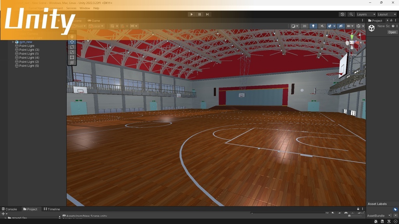This screenshot has height=224, width=399.
Task: Select the Rotate tool
Action: [x=72, y=47]
